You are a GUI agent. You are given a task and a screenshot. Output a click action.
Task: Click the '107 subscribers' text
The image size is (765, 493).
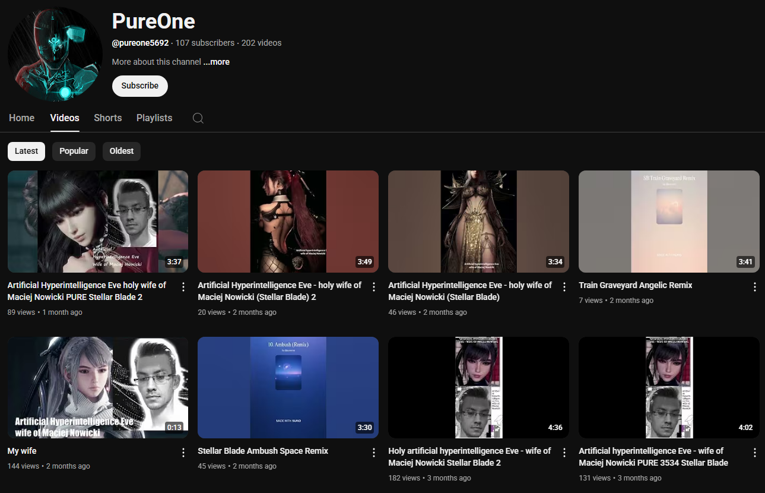[x=205, y=43]
